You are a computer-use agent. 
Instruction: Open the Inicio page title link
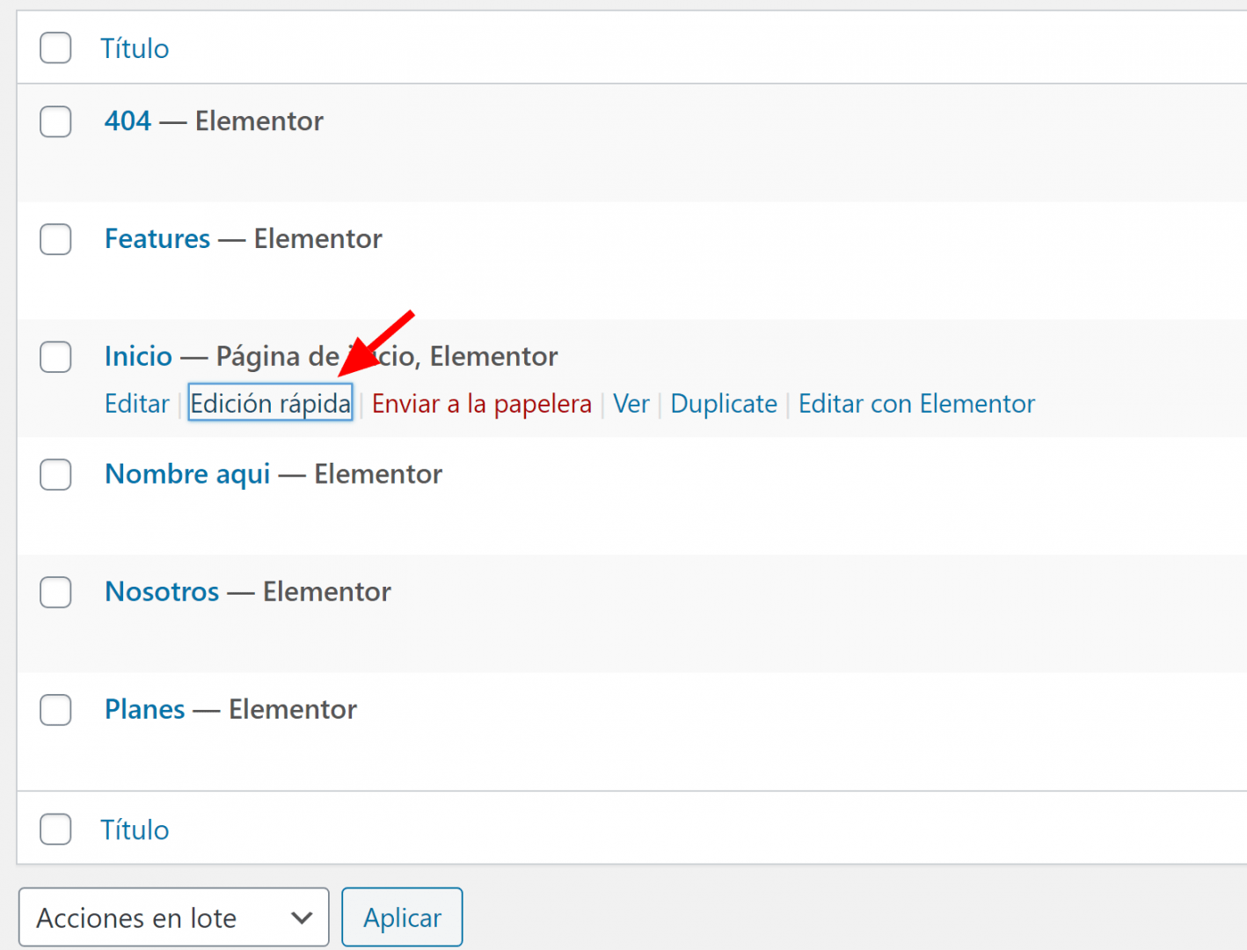[138, 356]
